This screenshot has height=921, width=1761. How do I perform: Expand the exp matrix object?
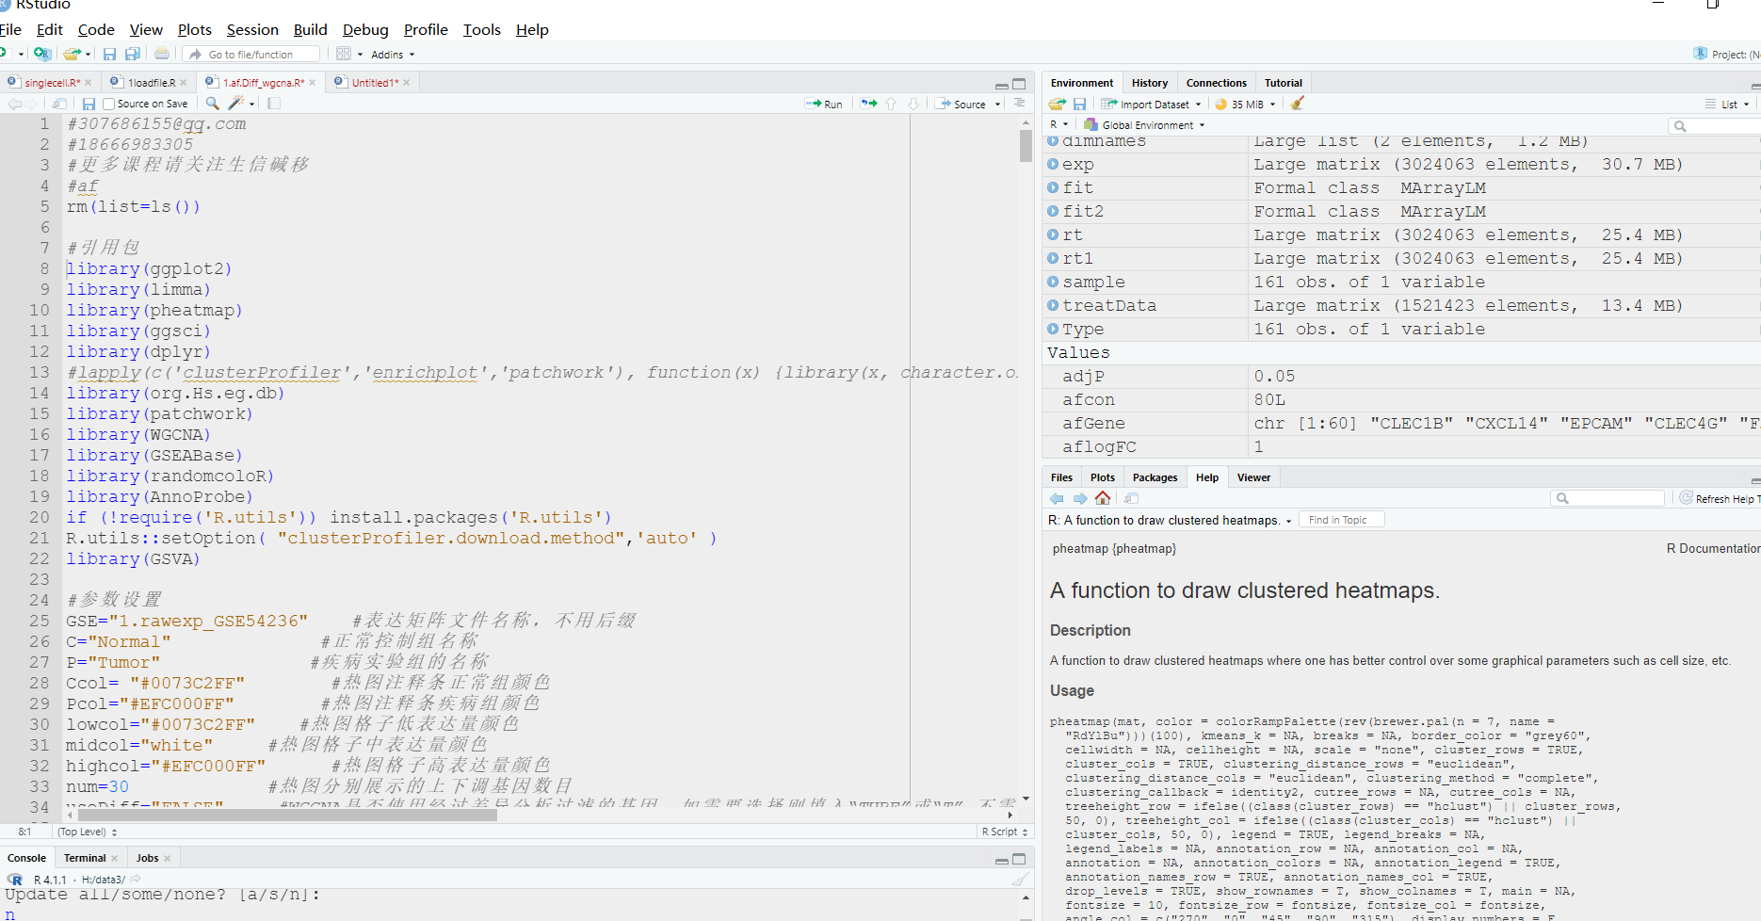point(1053,164)
